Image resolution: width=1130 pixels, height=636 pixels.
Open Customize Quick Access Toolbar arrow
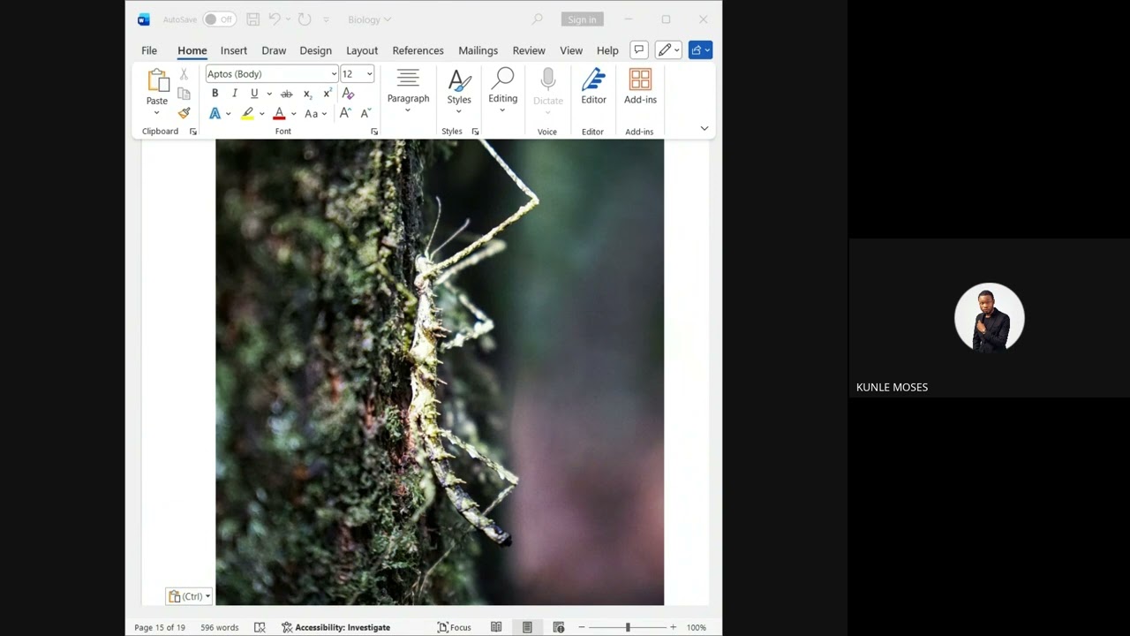point(326,19)
